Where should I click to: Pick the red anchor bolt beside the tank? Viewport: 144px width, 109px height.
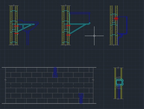point(116,18)
